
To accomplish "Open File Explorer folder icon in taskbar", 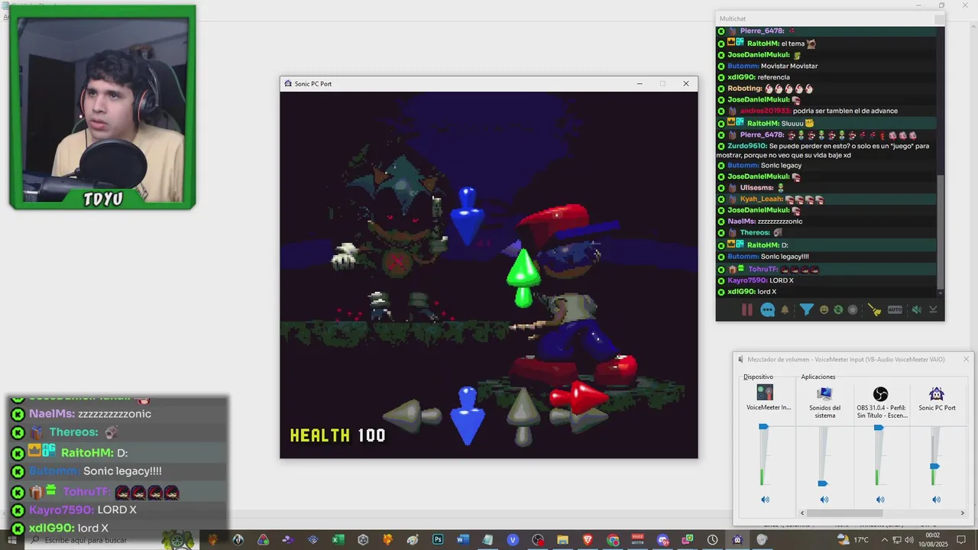I will 562,540.
